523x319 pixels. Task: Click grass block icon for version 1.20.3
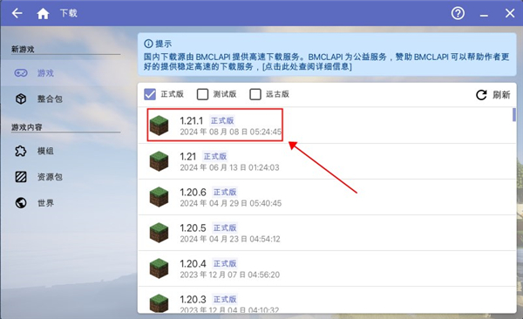(160, 303)
